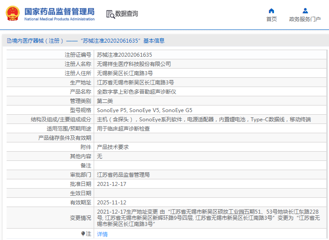Click the national emblem logo
The image size is (329, 240).
(13, 14)
